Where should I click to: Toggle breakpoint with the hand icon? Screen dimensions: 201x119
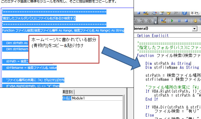[x=195, y=20]
